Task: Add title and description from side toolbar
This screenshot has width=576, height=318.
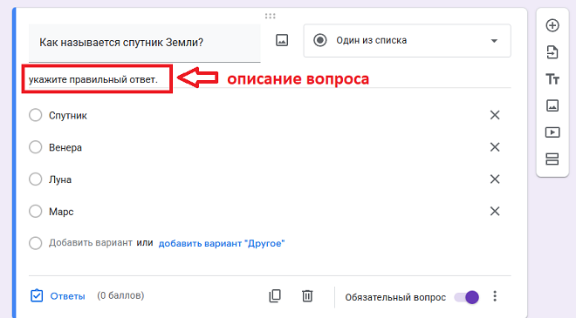Action: tap(552, 79)
